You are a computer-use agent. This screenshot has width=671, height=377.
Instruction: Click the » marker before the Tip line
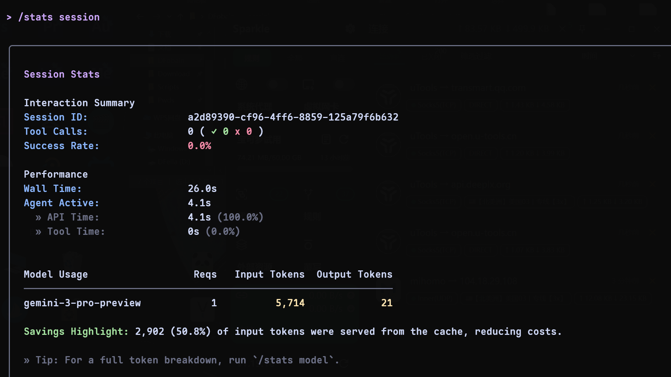tap(27, 361)
